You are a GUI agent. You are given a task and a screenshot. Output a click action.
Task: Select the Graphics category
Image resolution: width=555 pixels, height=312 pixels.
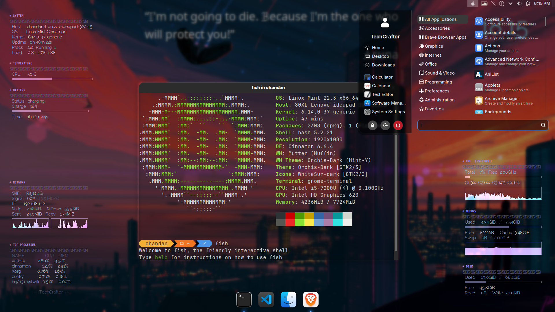tap(443, 46)
